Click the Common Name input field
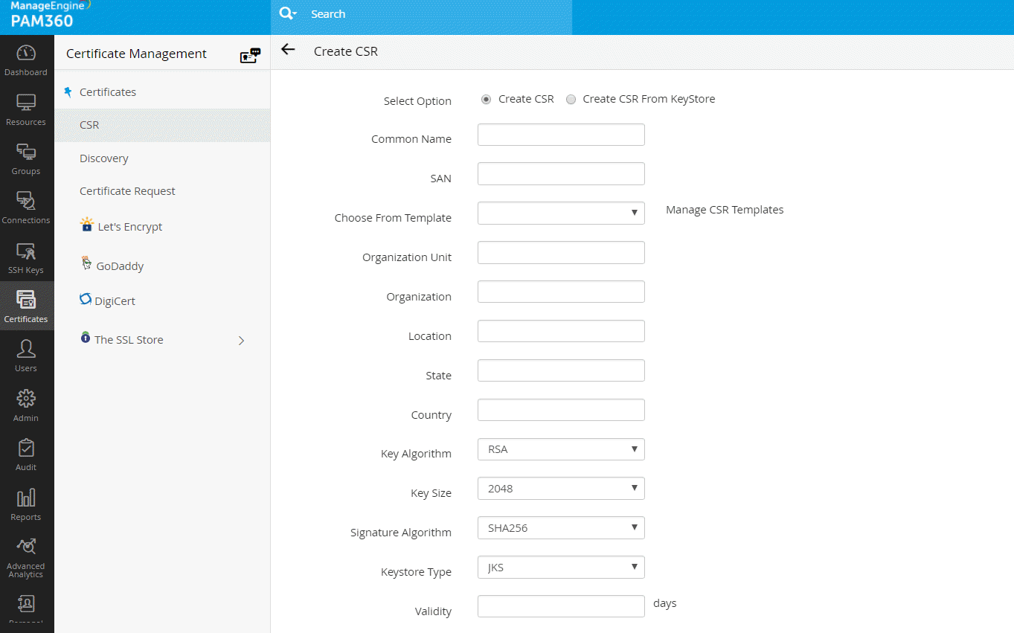1014x633 pixels. tap(561, 135)
